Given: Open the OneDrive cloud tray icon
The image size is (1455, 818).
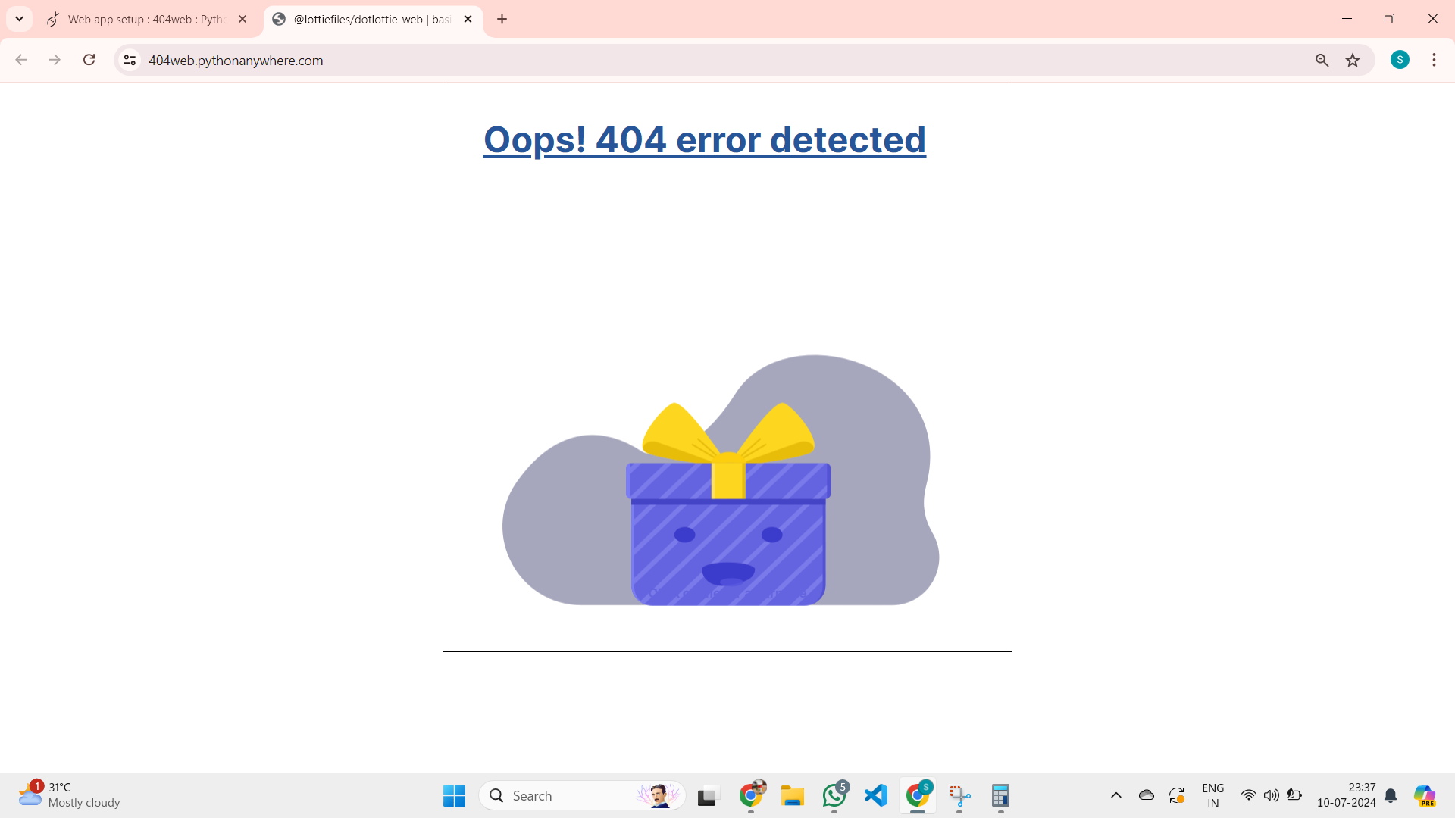Looking at the screenshot, I should 1147,795.
